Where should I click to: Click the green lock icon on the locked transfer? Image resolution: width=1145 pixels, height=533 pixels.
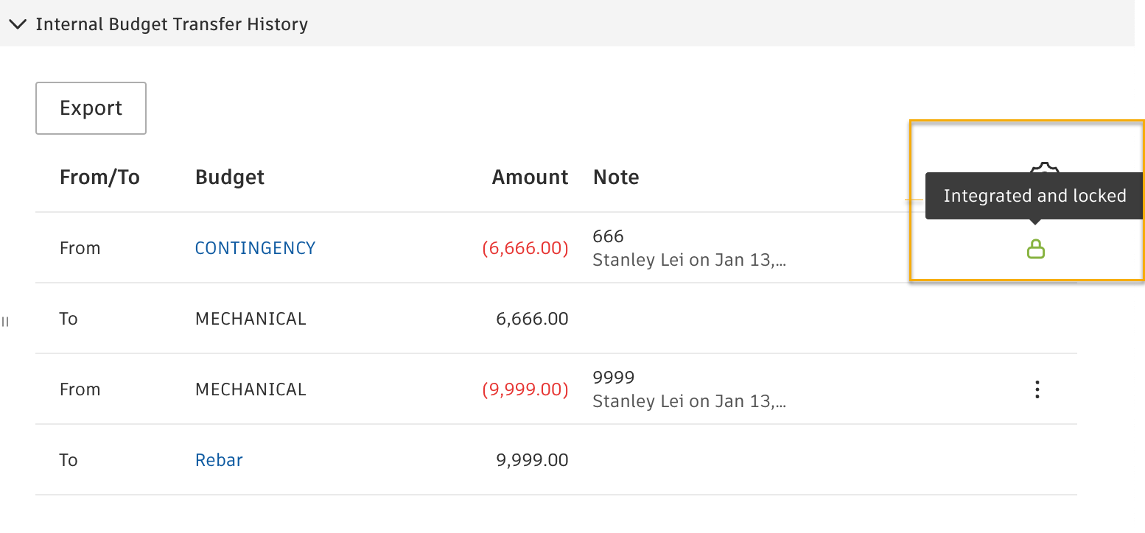(1036, 249)
